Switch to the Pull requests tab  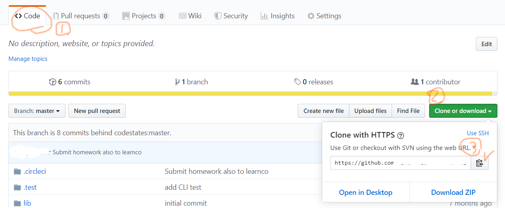click(81, 16)
